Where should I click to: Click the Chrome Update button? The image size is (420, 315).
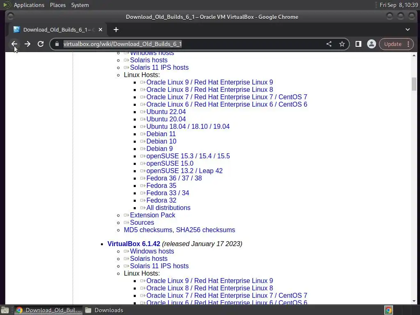pos(393,44)
